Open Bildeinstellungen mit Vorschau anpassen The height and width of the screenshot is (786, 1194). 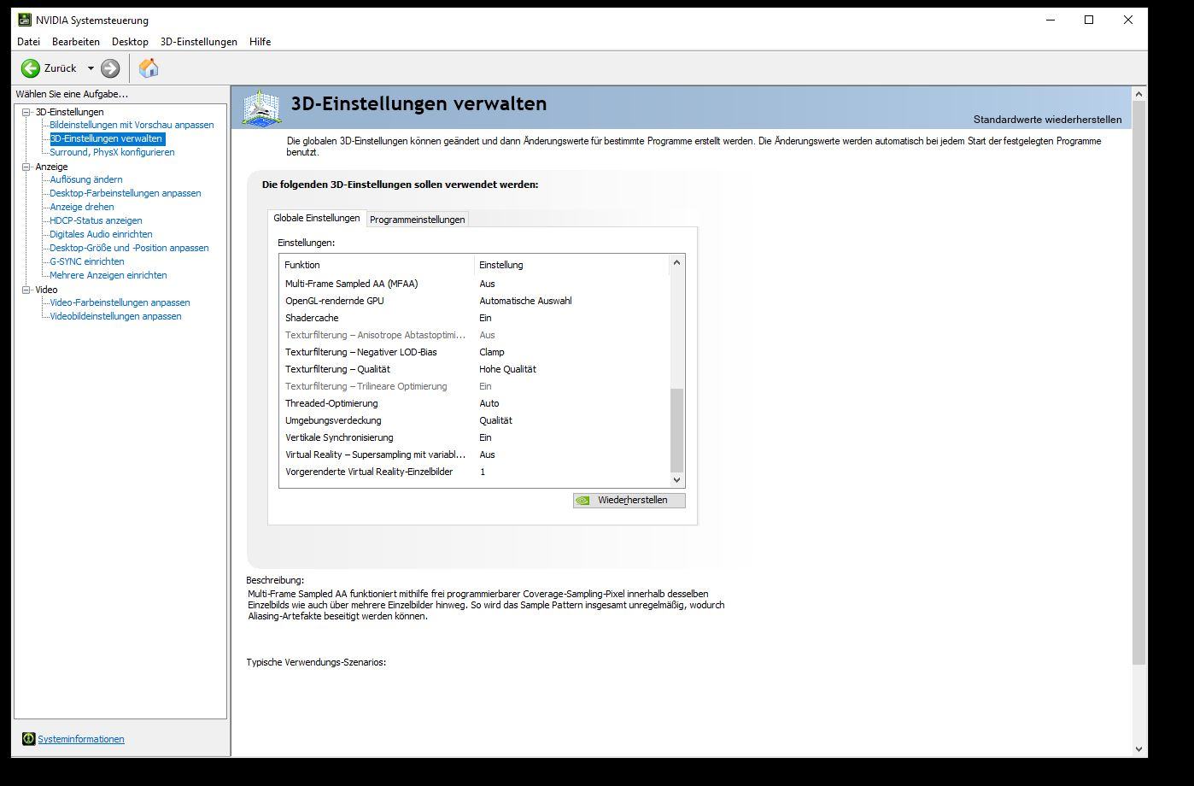(132, 125)
